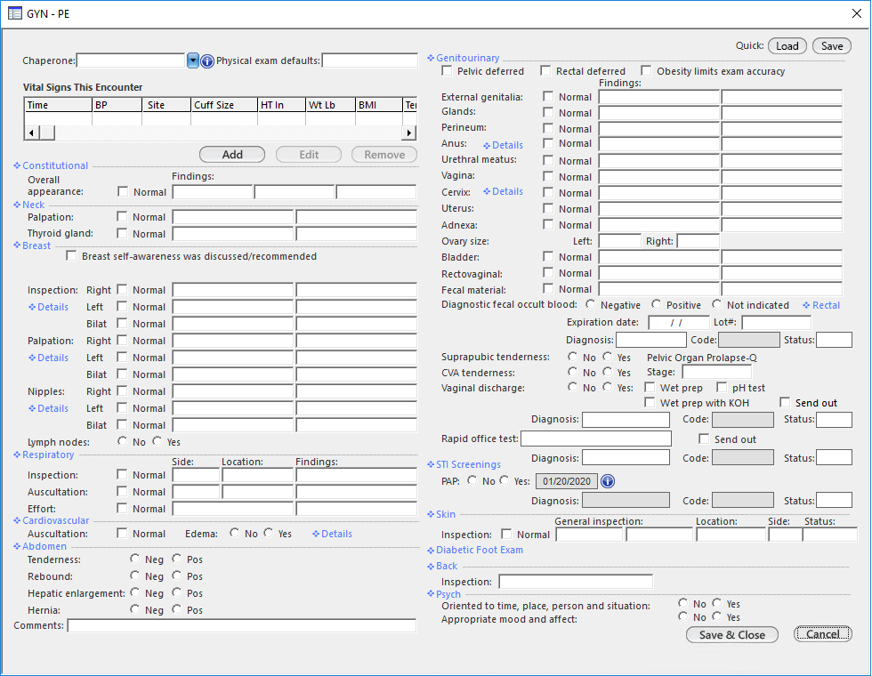This screenshot has width=872, height=676.
Task: Click the Quick Save button
Action: point(832,46)
